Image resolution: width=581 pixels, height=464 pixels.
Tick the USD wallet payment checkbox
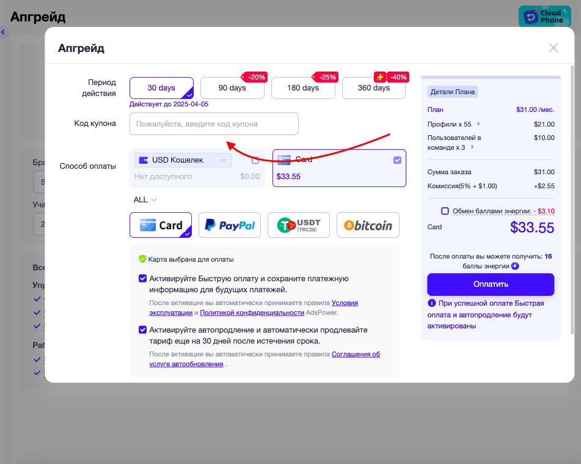(255, 160)
